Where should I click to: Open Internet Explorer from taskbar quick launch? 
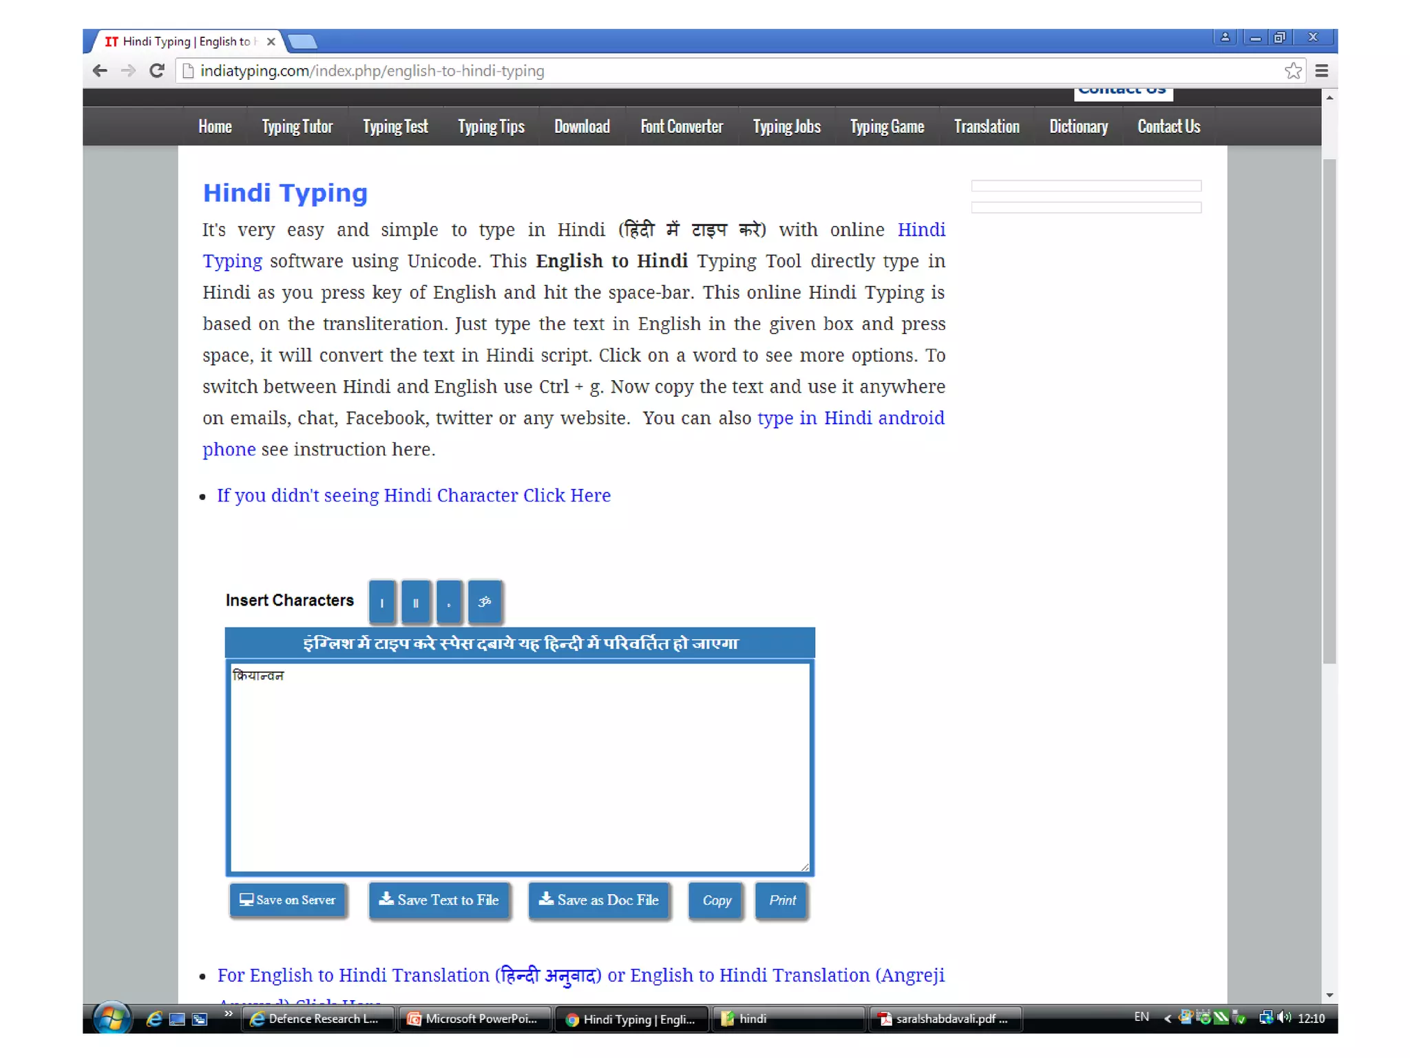[154, 1019]
